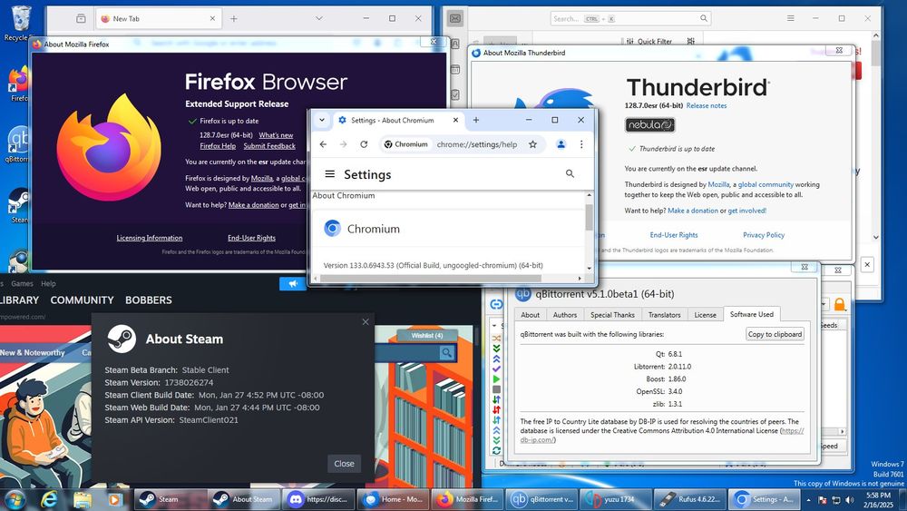Open BOBBERS profile menu in Steam

pyautogui.click(x=149, y=300)
